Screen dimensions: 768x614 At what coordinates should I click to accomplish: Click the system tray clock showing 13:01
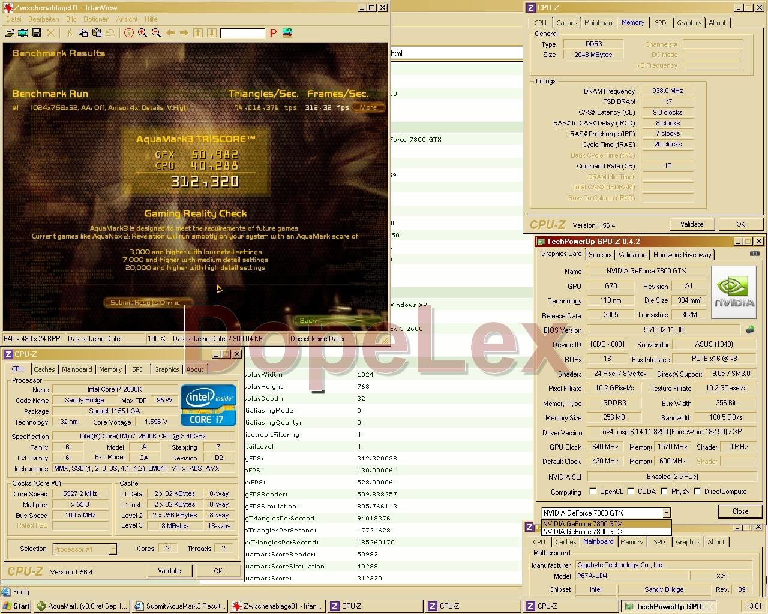tap(754, 606)
